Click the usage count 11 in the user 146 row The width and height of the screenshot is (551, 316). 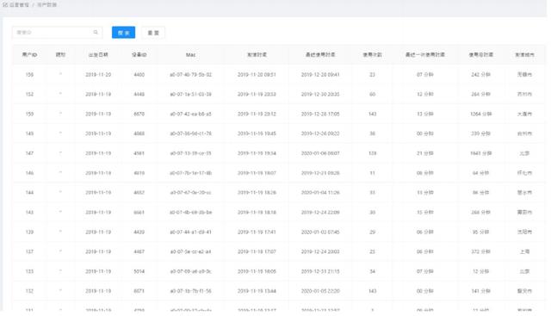pyautogui.click(x=372, y=173)
